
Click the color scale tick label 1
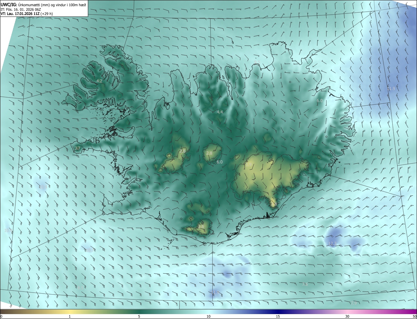click(70, 316)
